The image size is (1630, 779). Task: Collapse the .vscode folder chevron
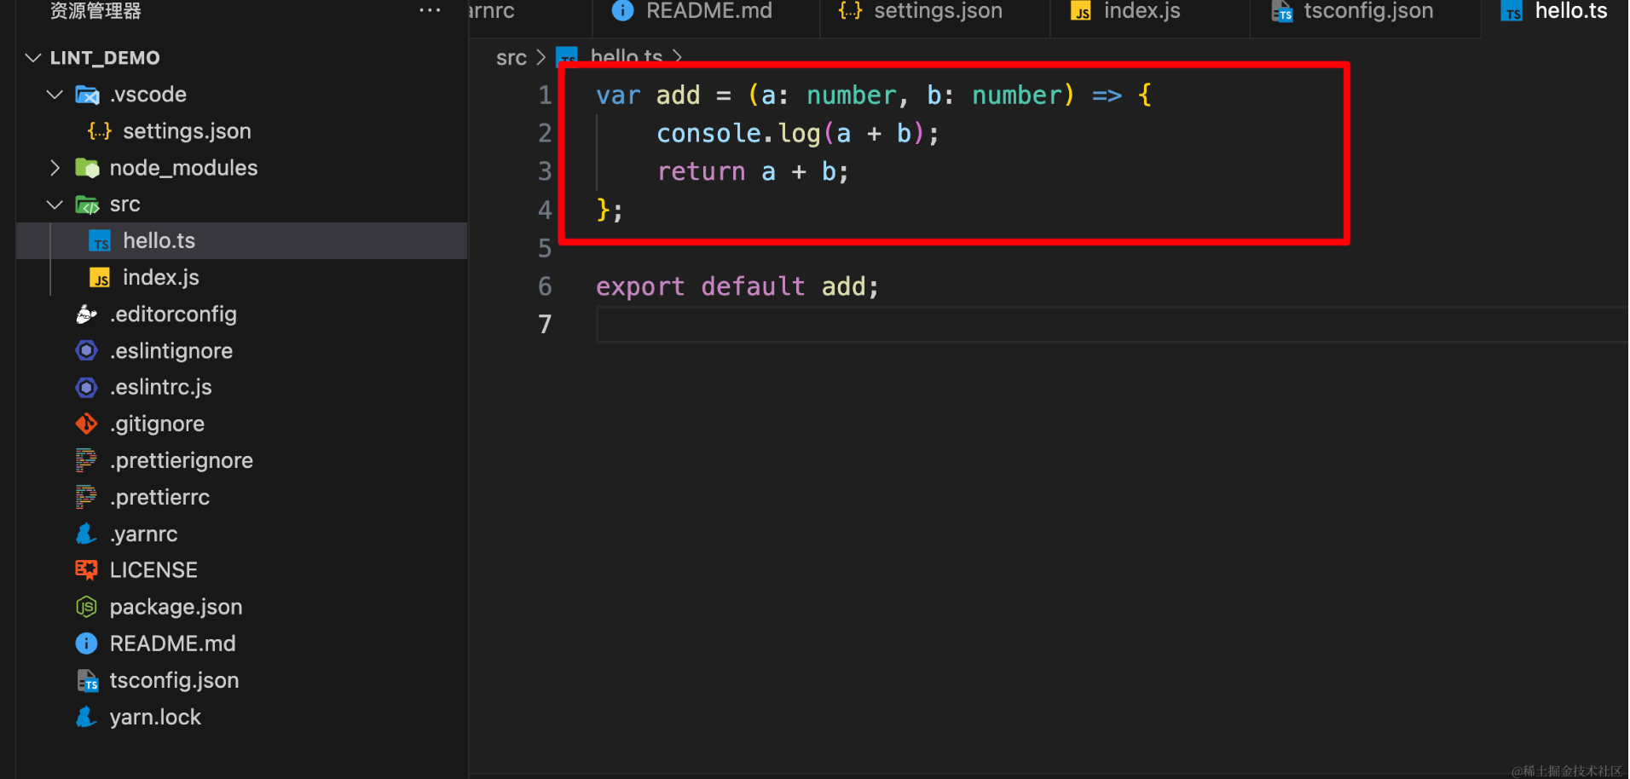click(x=55, y=95)
